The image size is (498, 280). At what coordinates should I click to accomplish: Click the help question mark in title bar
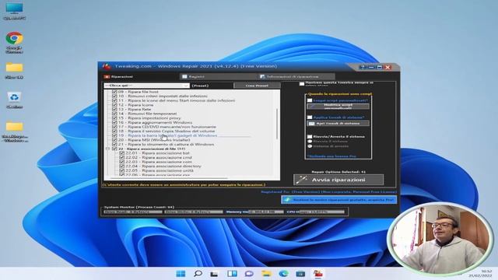(363, 67)
